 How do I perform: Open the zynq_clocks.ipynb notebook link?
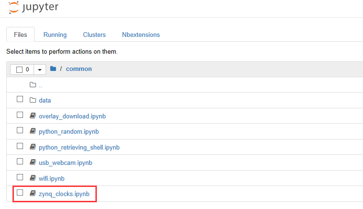[x=64, y=194]
